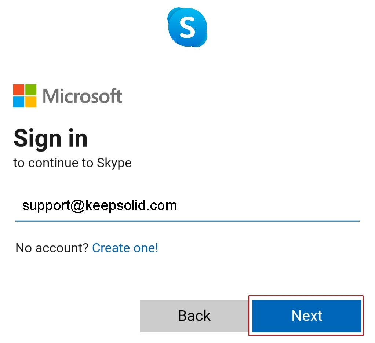Click the "Sign in" heading
The width and height of the screenshot is (375, 343).
tap(51, 139)
